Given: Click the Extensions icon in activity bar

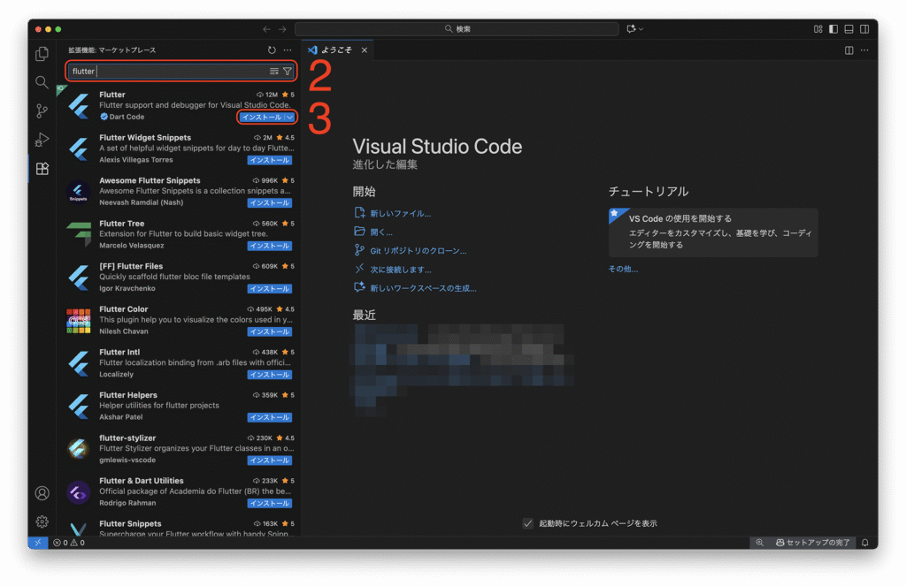Looking at the screenshot, I should 42,168.
